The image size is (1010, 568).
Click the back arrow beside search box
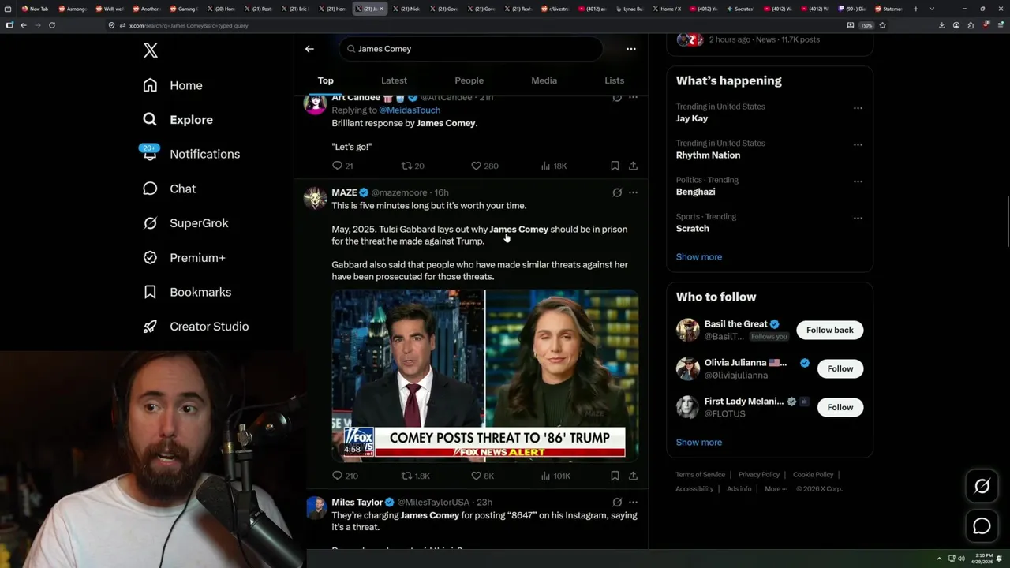click(x=309, y=49)
